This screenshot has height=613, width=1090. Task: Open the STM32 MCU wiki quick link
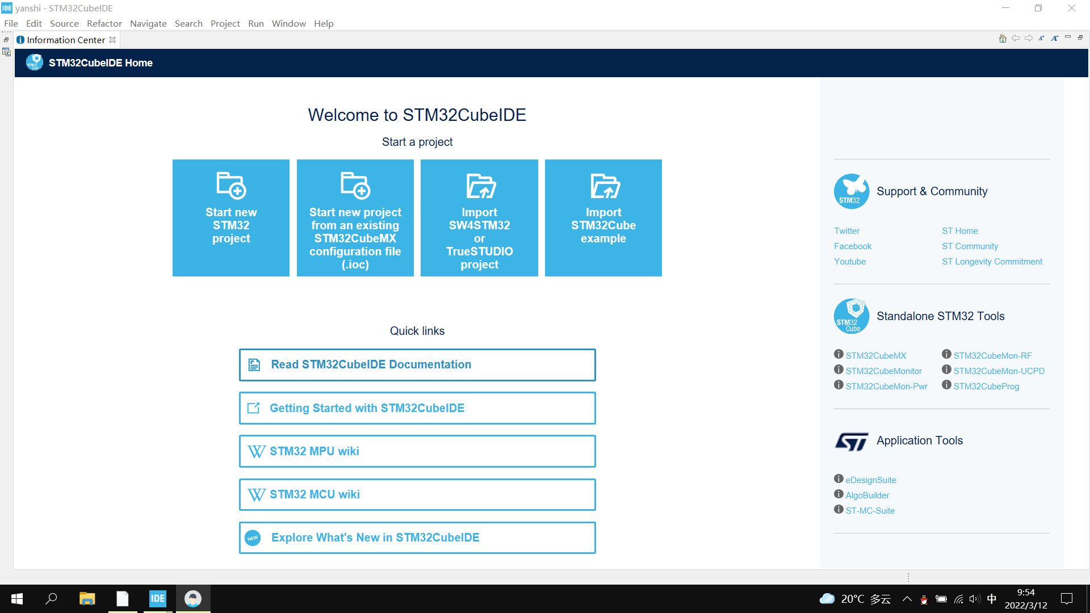pyautogui.click(x=417, y=494)
